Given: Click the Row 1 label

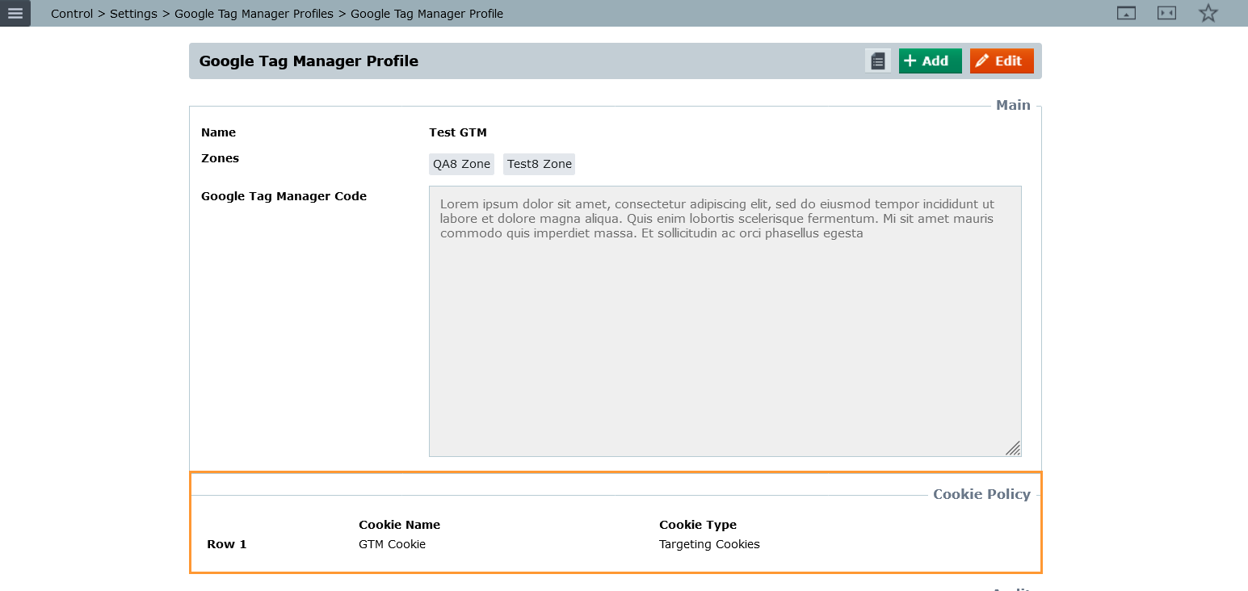Looking at the screenshot, I should click(x=227, y=544).
